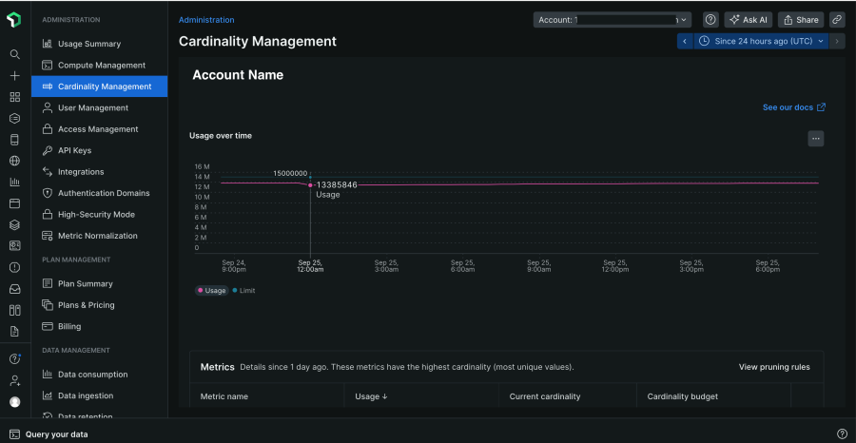This screenshot has height=443, width=856.
Task: Click the New Relic logo icon
Action: coord(14,20)
